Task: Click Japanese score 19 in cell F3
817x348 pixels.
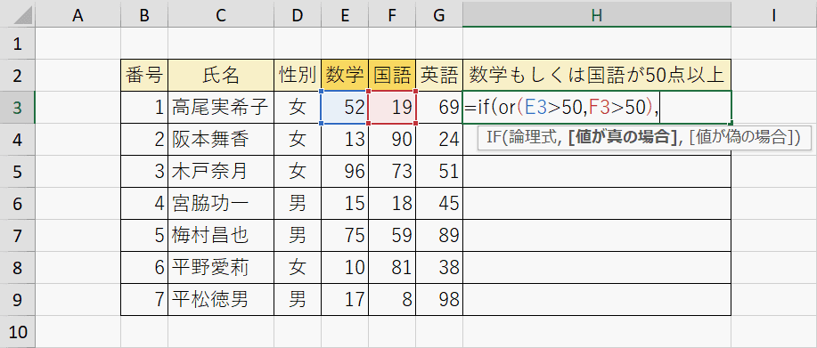Action: pyautogui.click(x=392, y=107)
